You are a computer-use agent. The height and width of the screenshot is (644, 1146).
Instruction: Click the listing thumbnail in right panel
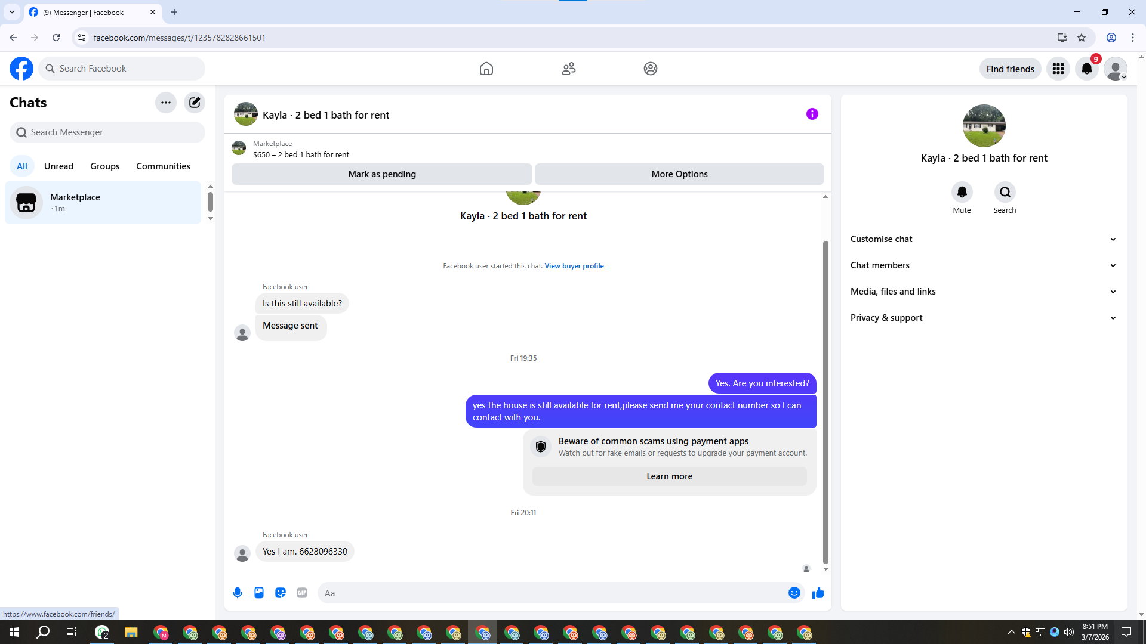click(984, 126)
